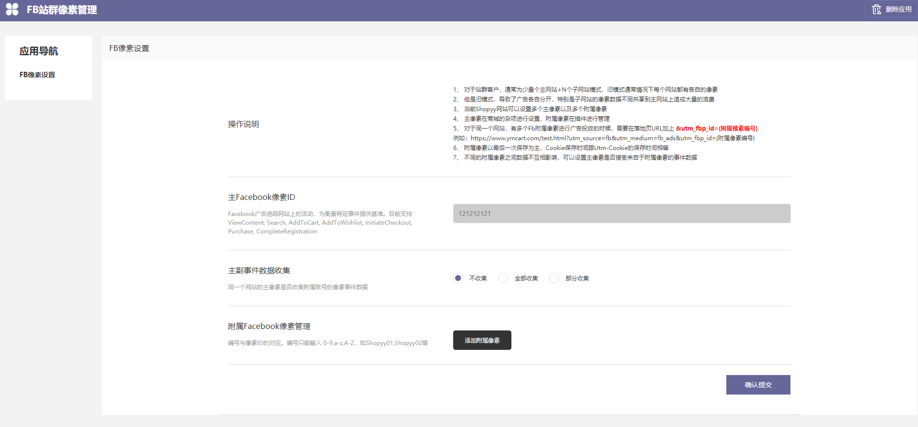
Task: Click the 操作说明 section label
Action: (244, 124)
